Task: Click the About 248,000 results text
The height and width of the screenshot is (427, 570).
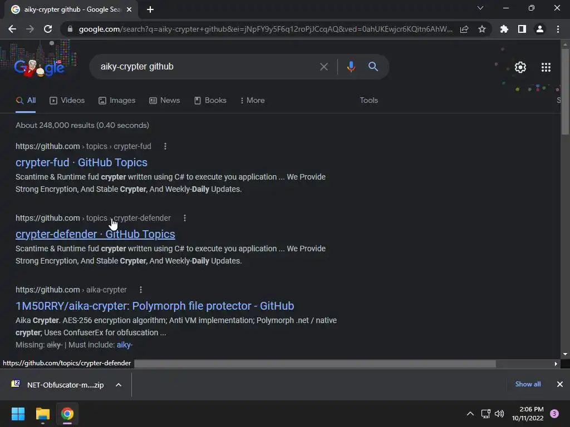Action: pos(82,125)
